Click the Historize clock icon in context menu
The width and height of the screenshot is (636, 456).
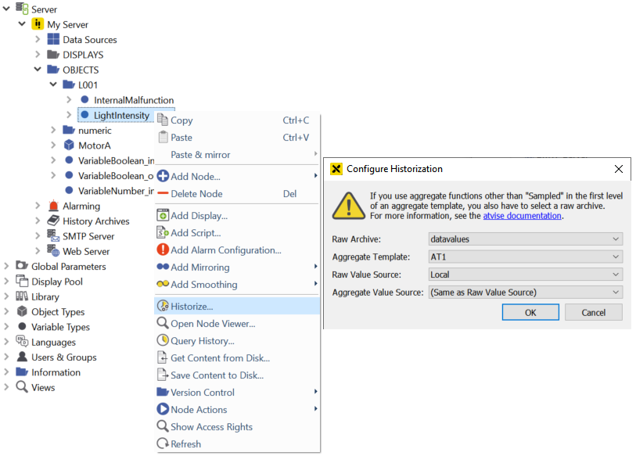click(163, 307)
